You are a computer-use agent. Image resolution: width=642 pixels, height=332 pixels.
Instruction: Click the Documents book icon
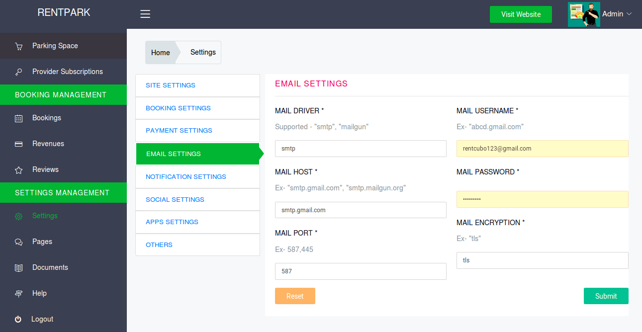point(19,268)
